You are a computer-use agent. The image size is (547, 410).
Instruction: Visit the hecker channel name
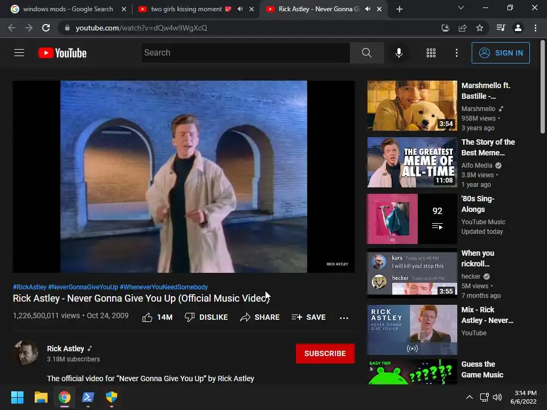point(471,277)
